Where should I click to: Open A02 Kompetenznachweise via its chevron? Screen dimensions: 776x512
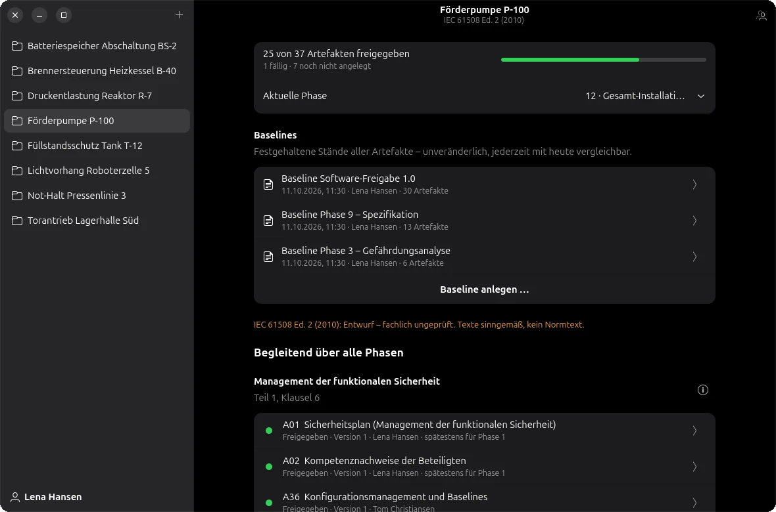(694, 467)
